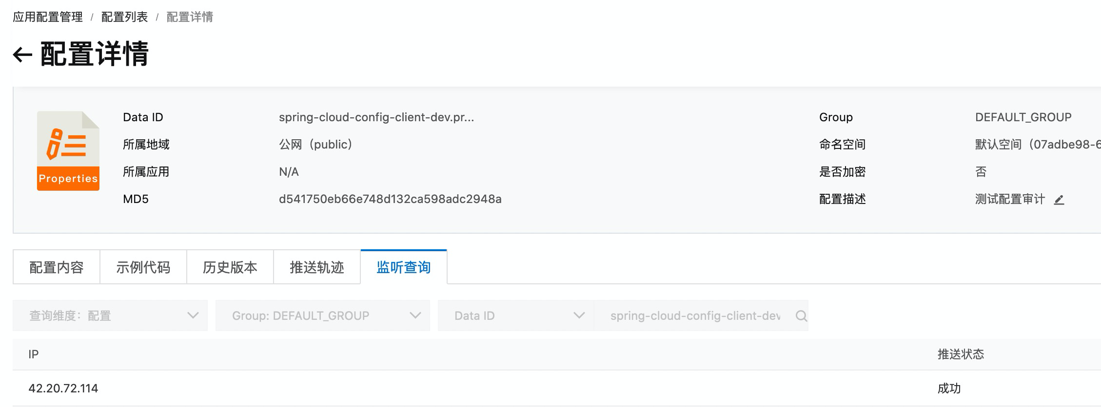Click the truncated Data ID value

[x=376, y=117]
